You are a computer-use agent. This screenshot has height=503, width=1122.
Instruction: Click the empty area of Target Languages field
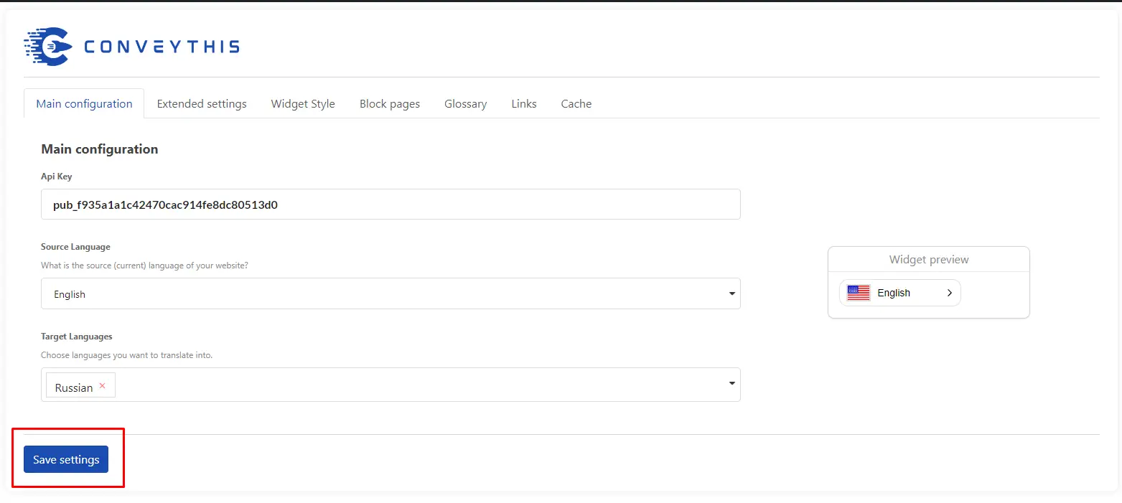[416, 385]
